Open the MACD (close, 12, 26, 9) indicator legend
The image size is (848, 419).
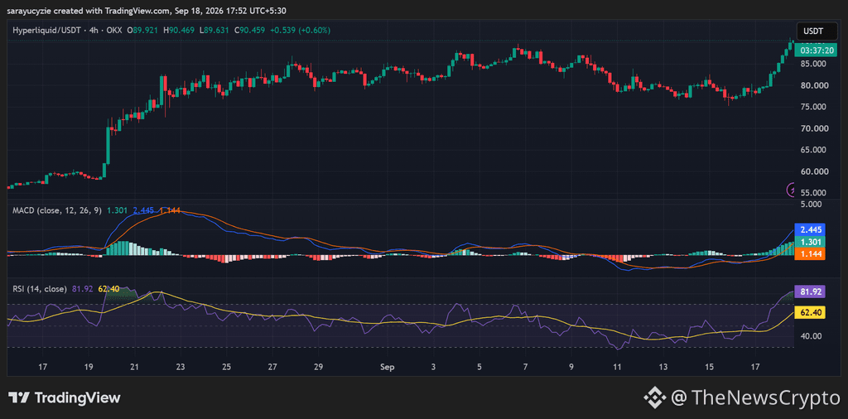pyautogui.click(x=57, y=210)
